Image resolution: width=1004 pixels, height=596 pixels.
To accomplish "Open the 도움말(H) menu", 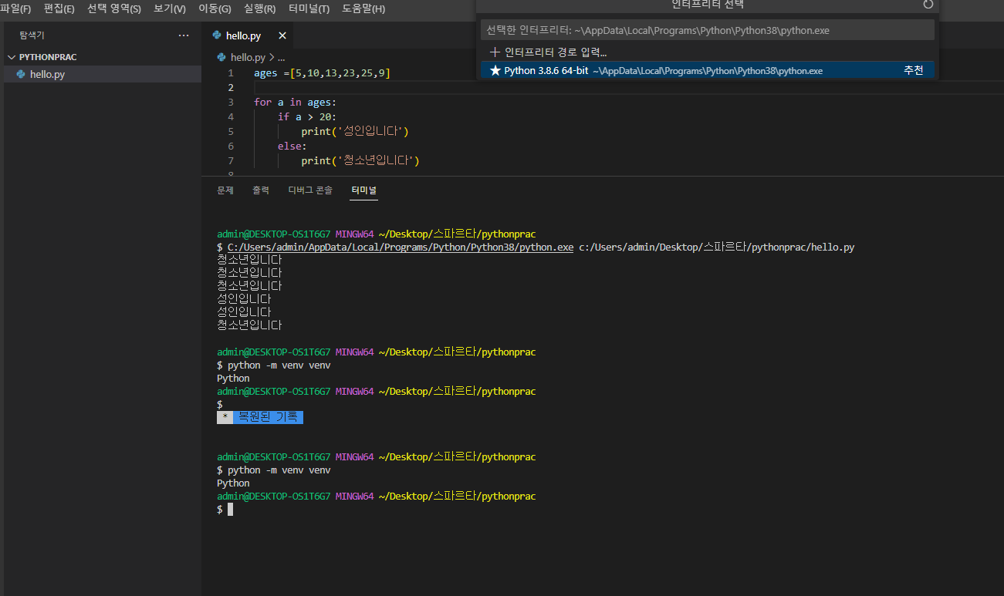I will pyautogui.click(x=363, y=9).
